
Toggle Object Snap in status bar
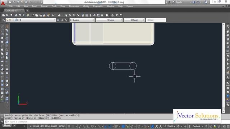110,126
